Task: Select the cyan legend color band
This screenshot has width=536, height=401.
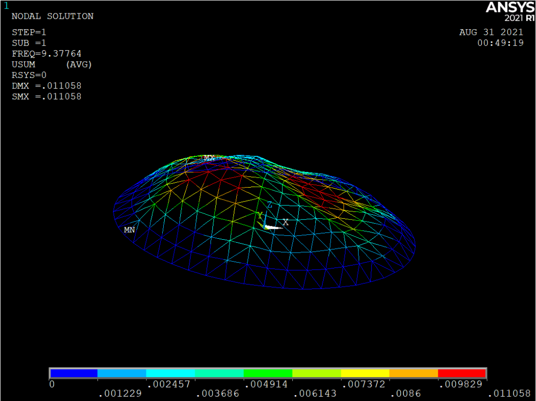Action: [x=171, y=373]
